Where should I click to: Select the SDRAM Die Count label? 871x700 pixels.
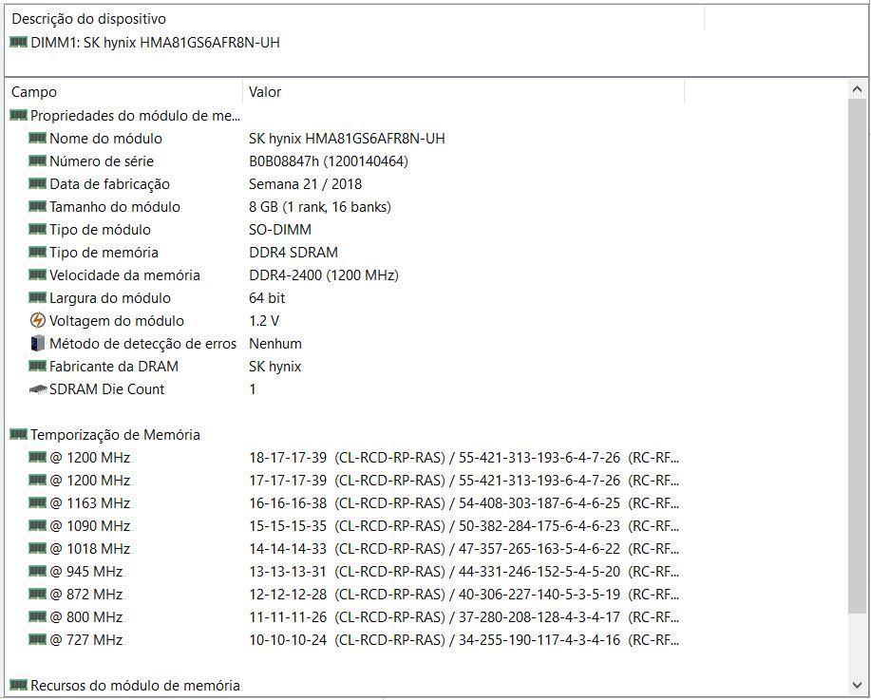(x=106, y=388)
